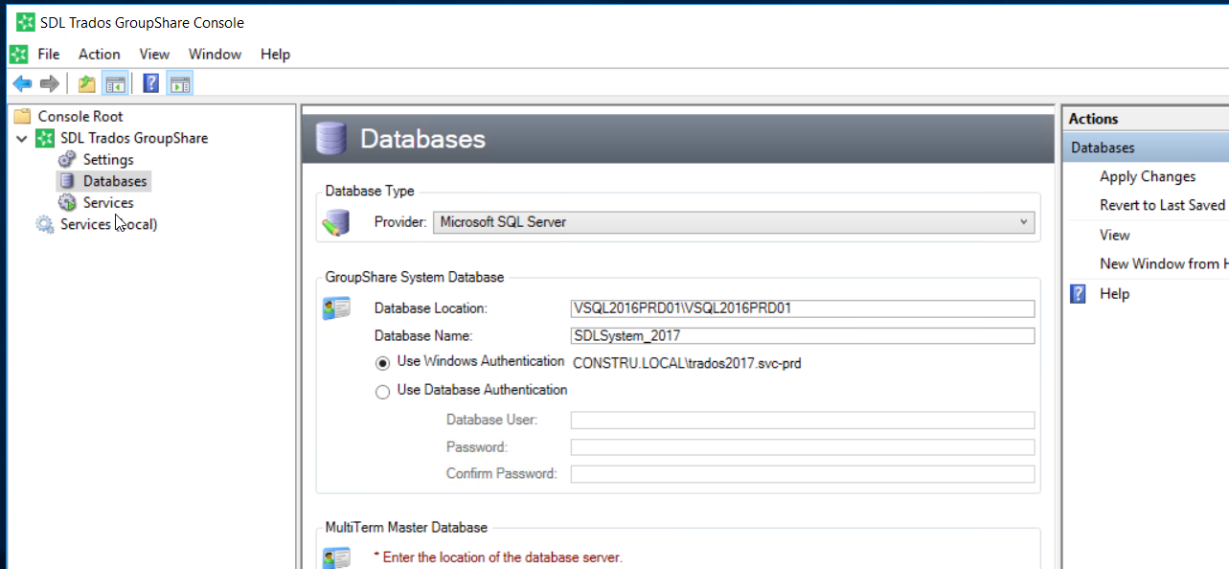Select Use Database Authentication radio button
1229x569 pixels.
tap(382, 392)
